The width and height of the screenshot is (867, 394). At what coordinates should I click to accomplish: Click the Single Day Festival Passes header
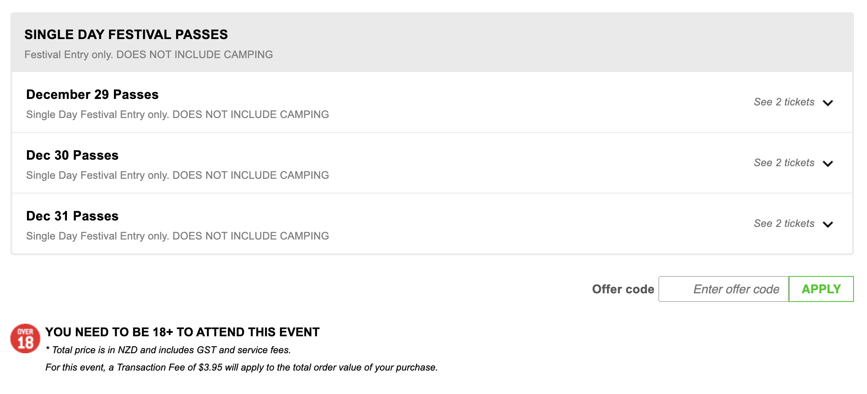tap(126, 34)
